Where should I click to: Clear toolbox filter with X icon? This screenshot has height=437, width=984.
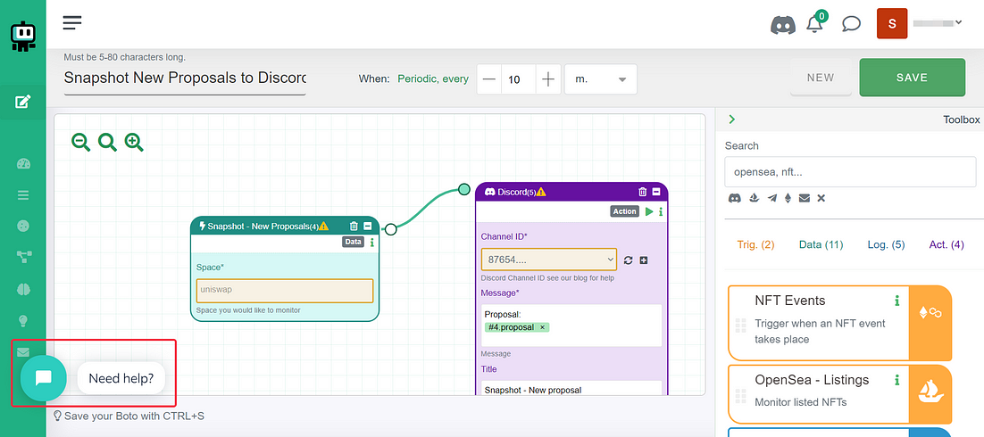pyautogui.click(x=821, y=198)
